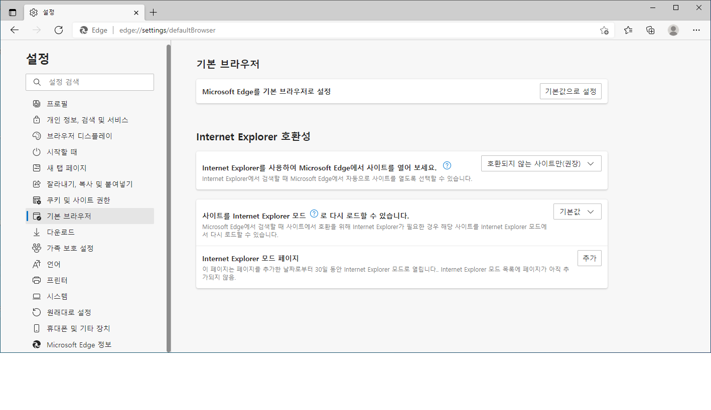
Task: Open the Favorites list icon
Action: click(x=628, y=30)
